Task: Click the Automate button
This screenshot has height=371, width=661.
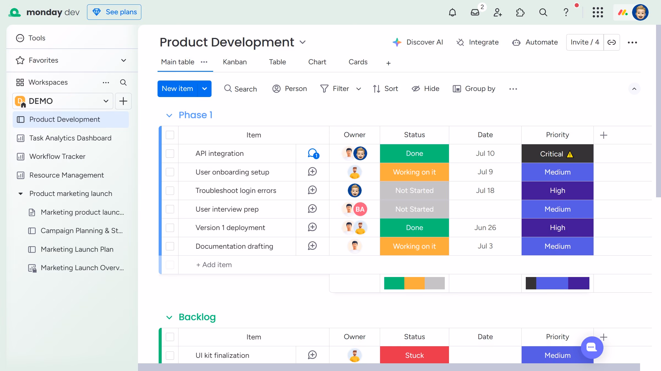Action: point(535,42)
